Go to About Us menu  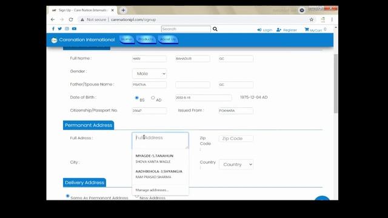tap(168, 39)
